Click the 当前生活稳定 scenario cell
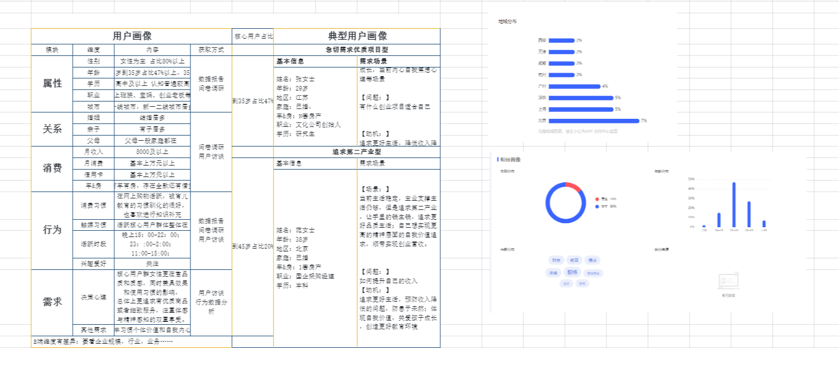The height and width of the screenshot is (368, 839). click(x=399, y=258)
